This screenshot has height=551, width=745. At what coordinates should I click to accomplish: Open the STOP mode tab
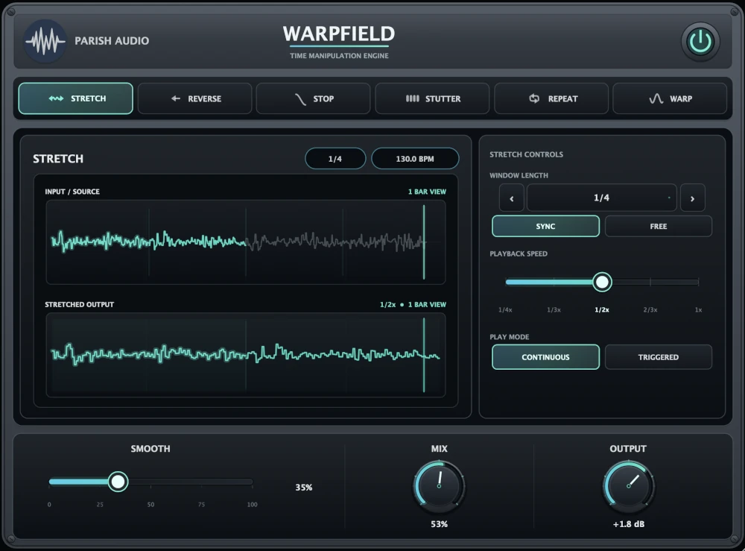[313, 98]
